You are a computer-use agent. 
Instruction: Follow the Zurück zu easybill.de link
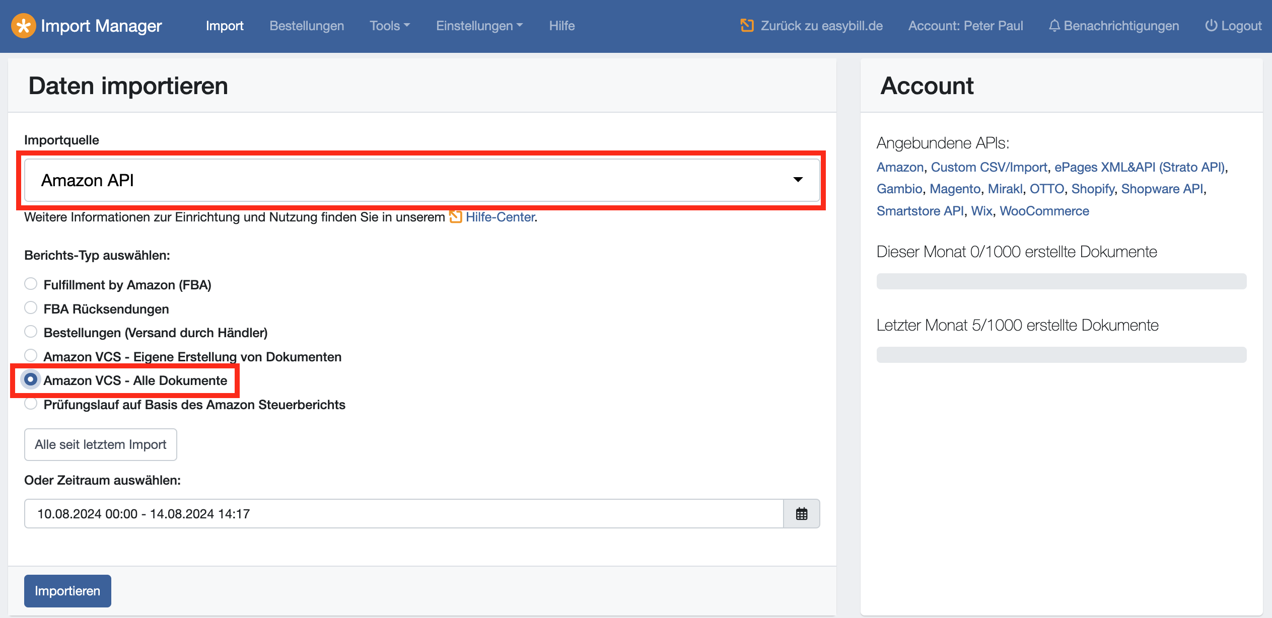click(821, 26)
